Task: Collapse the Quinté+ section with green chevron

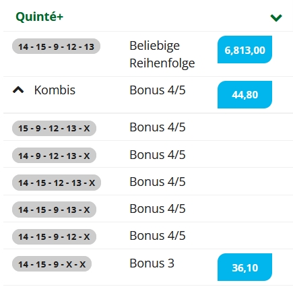Action: point(276,18)
